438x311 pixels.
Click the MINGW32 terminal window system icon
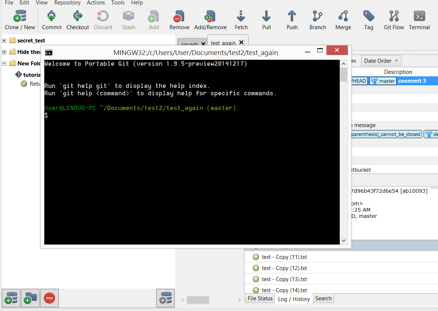49,52
